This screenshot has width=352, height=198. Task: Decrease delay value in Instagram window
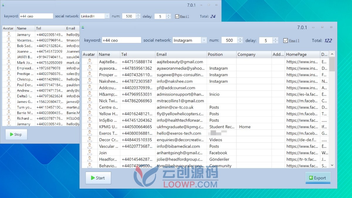pyautogui.click(x=275, y=42)
